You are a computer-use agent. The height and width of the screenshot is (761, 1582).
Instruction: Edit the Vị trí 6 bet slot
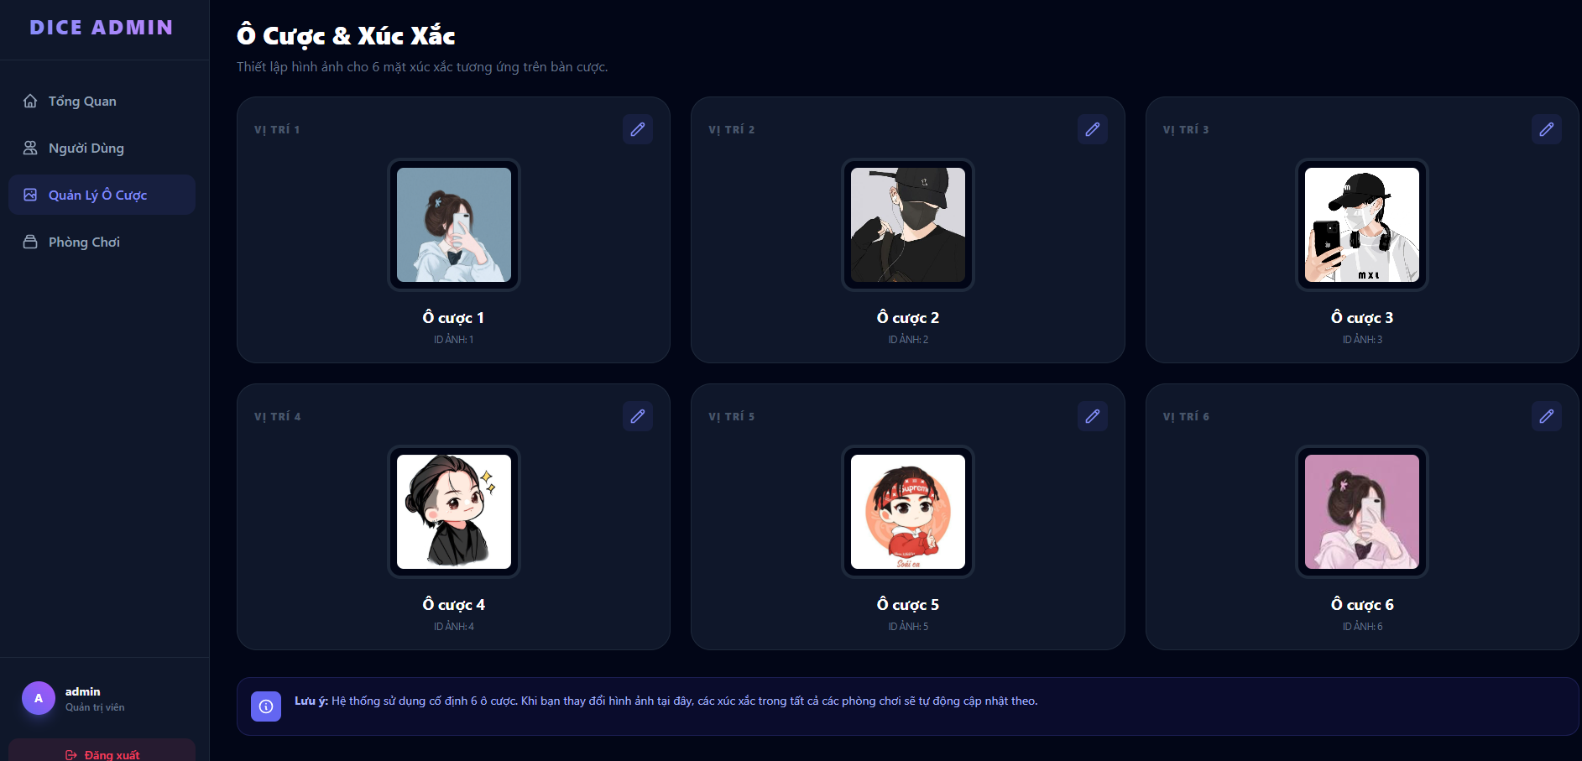tap(1546, 416)
